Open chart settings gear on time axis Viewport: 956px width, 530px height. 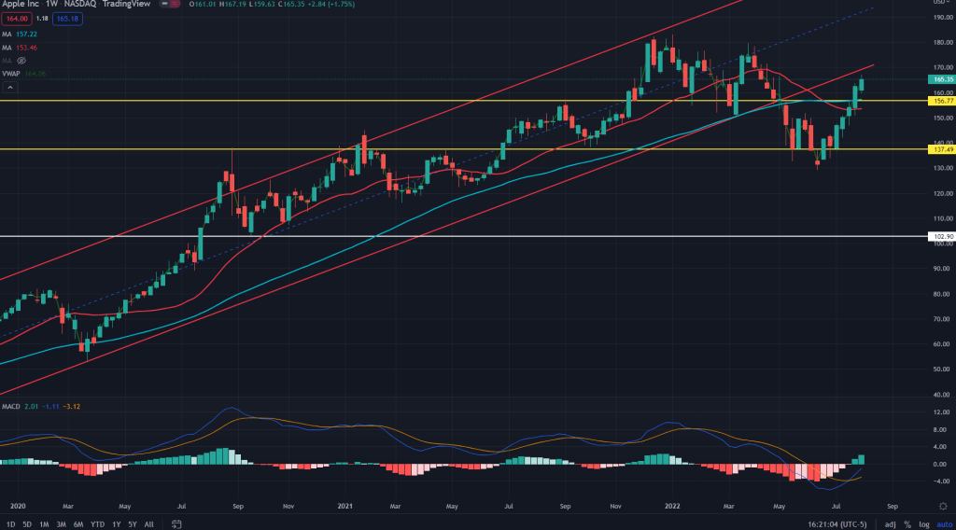[x=941, y=505]
